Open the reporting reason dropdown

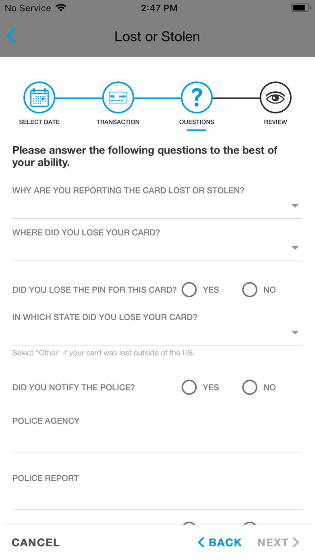(x=295, y=205)
